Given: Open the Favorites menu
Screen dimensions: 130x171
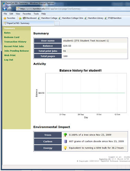Looking at the screenshot, I should tap(27, 14).
